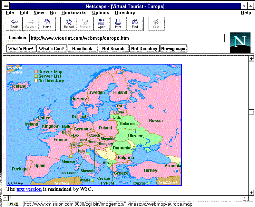Click the security key icon in status bar
Viewport: 255px width, 207px height.
click(x=13, y=204)
